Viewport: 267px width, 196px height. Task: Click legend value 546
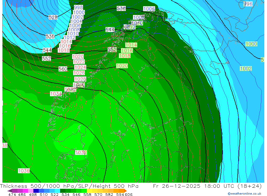click(76, 194)
